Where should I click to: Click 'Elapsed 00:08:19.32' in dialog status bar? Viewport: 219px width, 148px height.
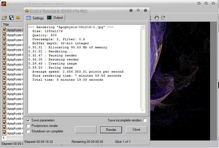click(39, 142)
